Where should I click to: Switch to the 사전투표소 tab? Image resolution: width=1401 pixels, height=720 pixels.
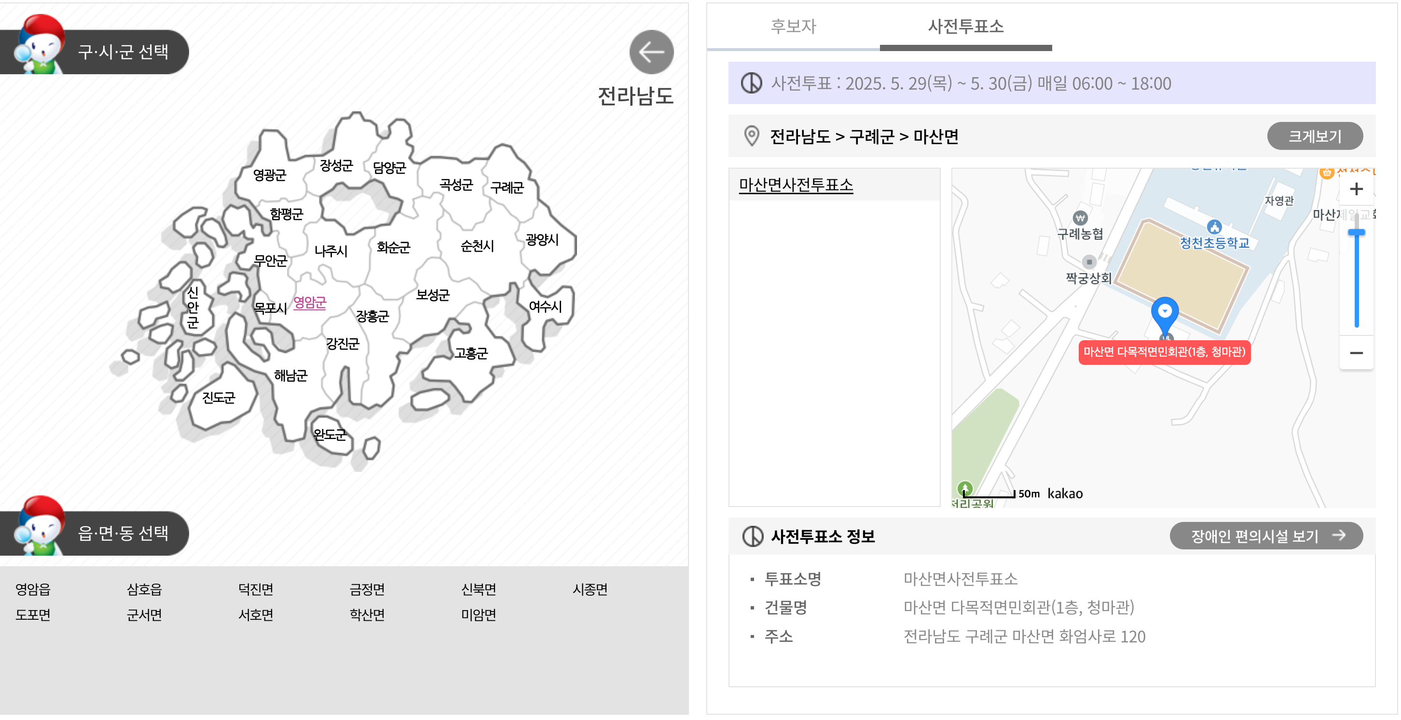point(965,27)
